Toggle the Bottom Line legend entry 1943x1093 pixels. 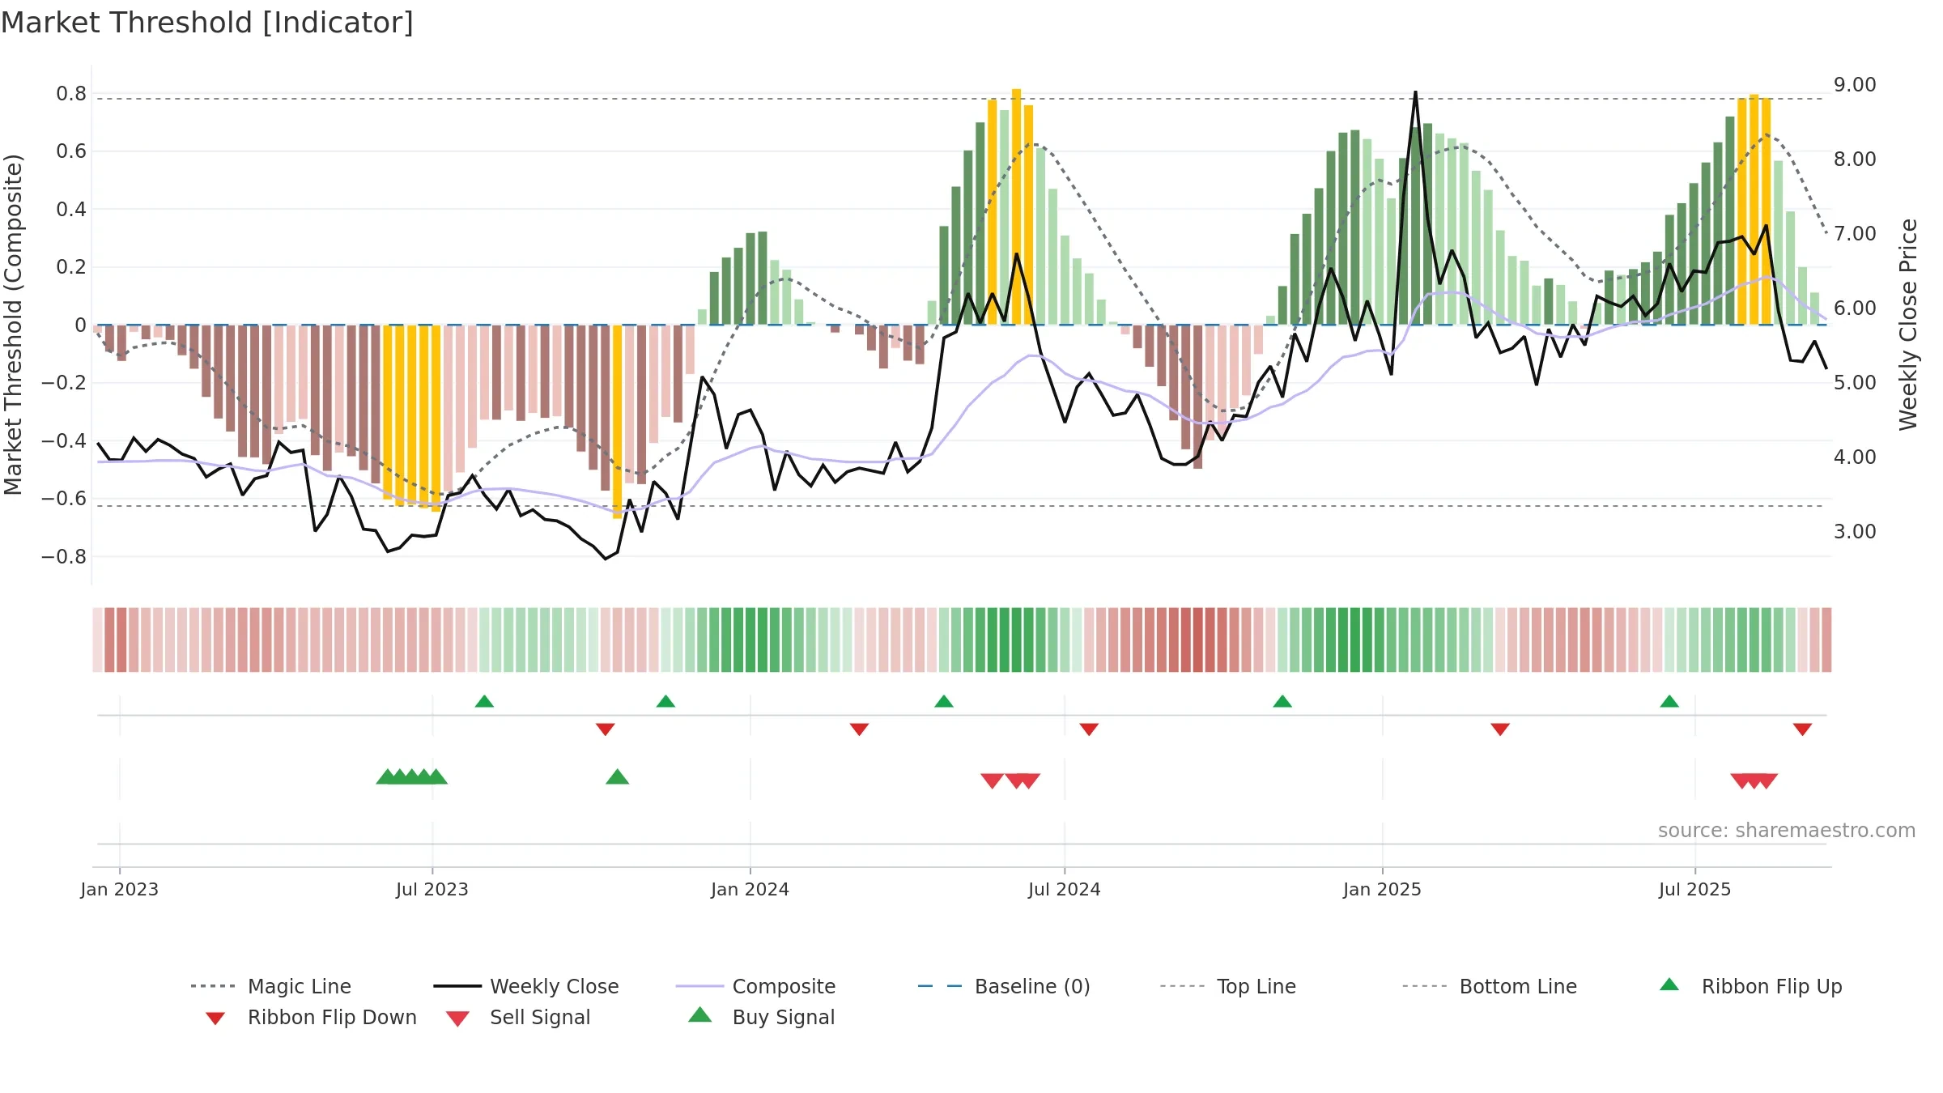(1490, 986)
